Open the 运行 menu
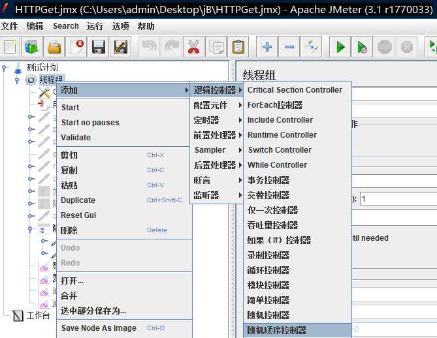Screen dimensions: 437x338 95,26
